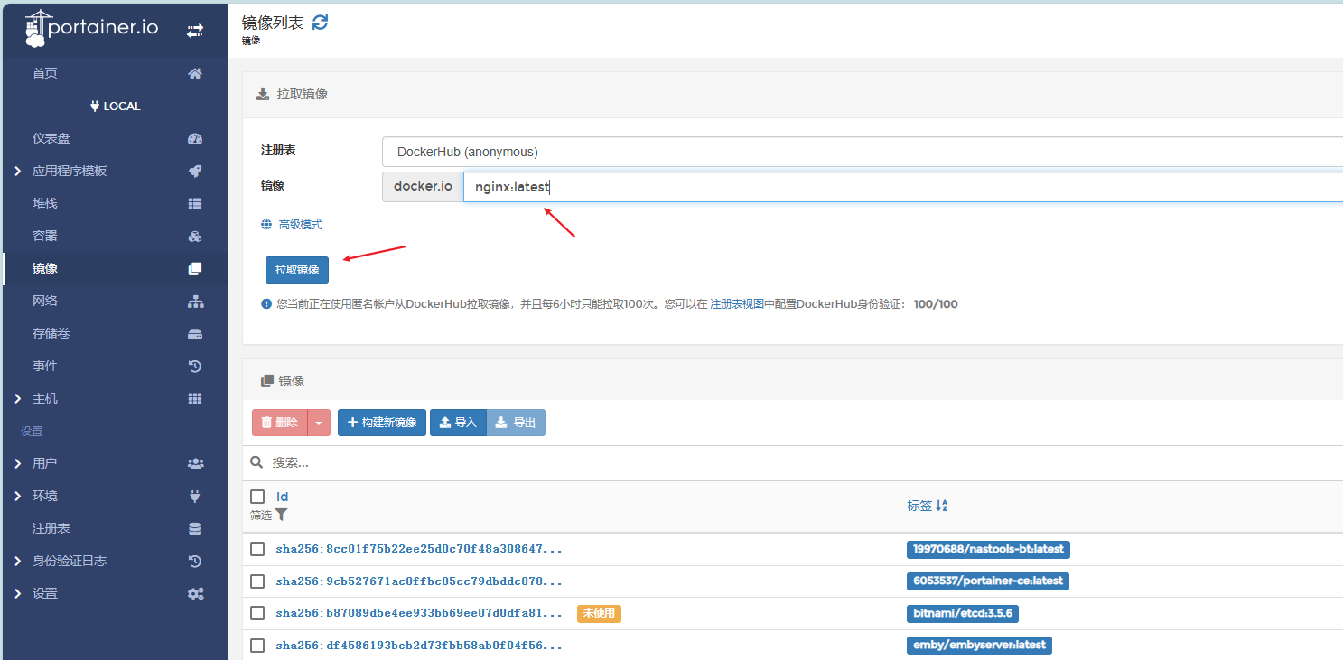Expand the 主机 sidebar section
1343x660 pixels.
tap(18, 399)
